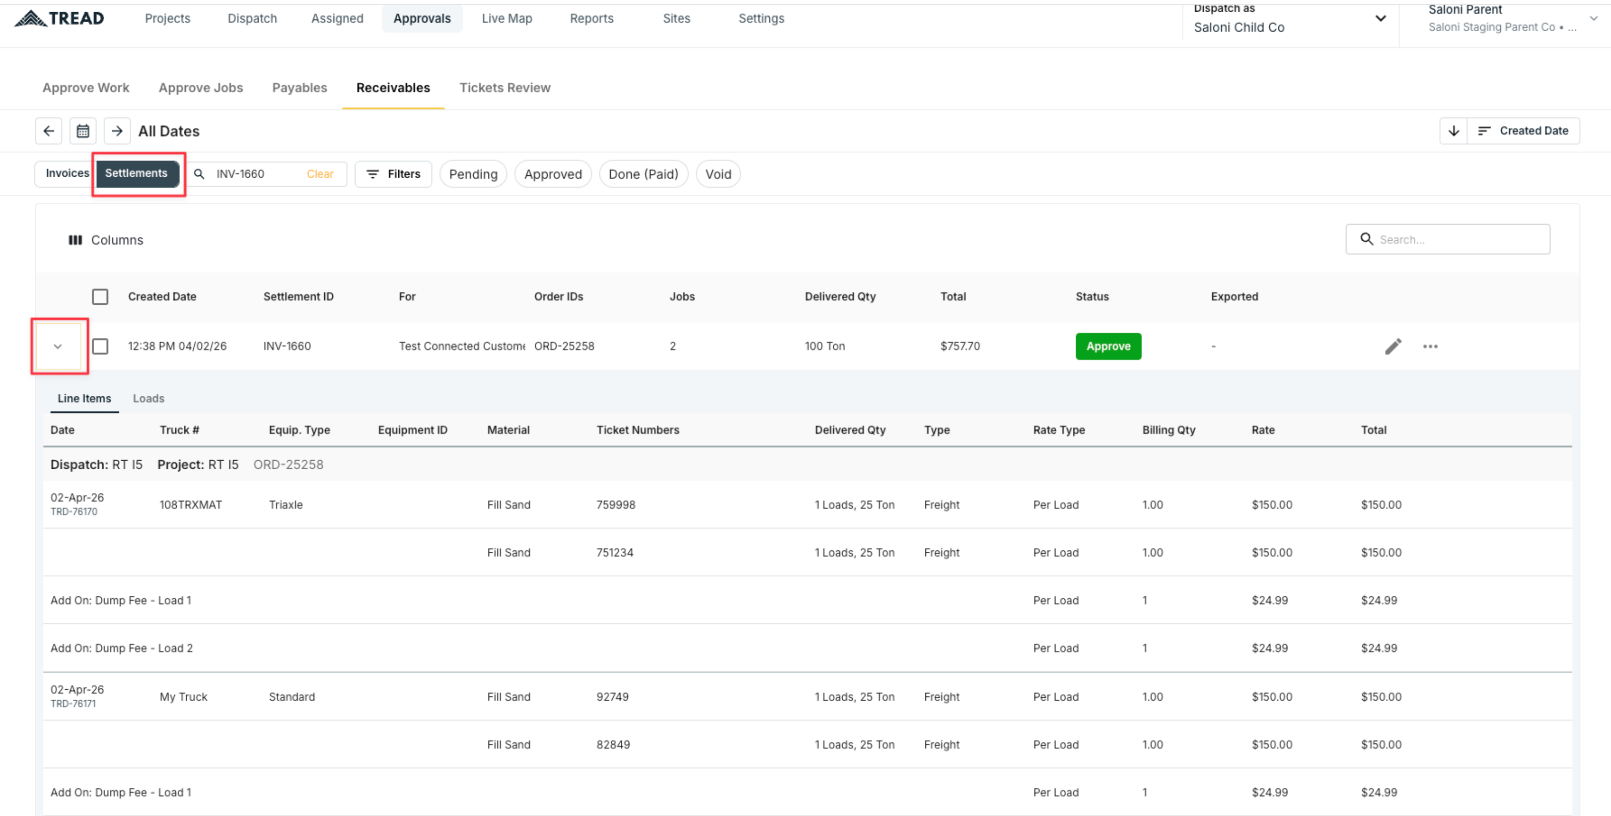The width and height of the screenshot is (1611, 816).
Task: Click the $757.70 total cell
Action: 960,346
